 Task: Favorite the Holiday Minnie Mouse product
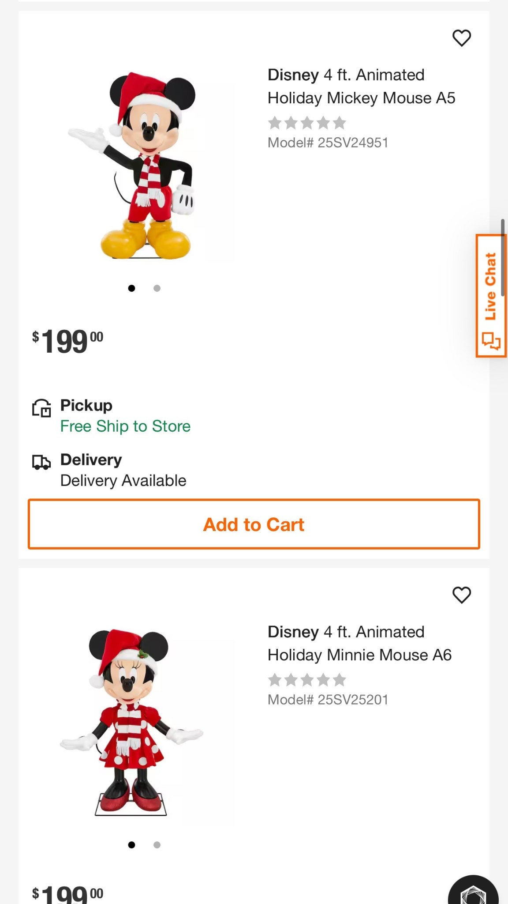coord(462,595)
